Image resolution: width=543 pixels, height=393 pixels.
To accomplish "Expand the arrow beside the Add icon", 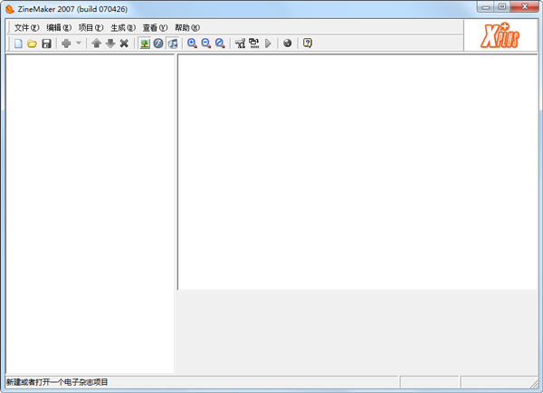I will point(79,43).
